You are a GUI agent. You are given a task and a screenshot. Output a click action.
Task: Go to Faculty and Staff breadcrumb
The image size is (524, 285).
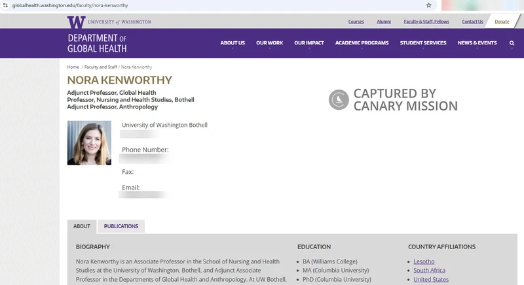[x=101, y=67]
